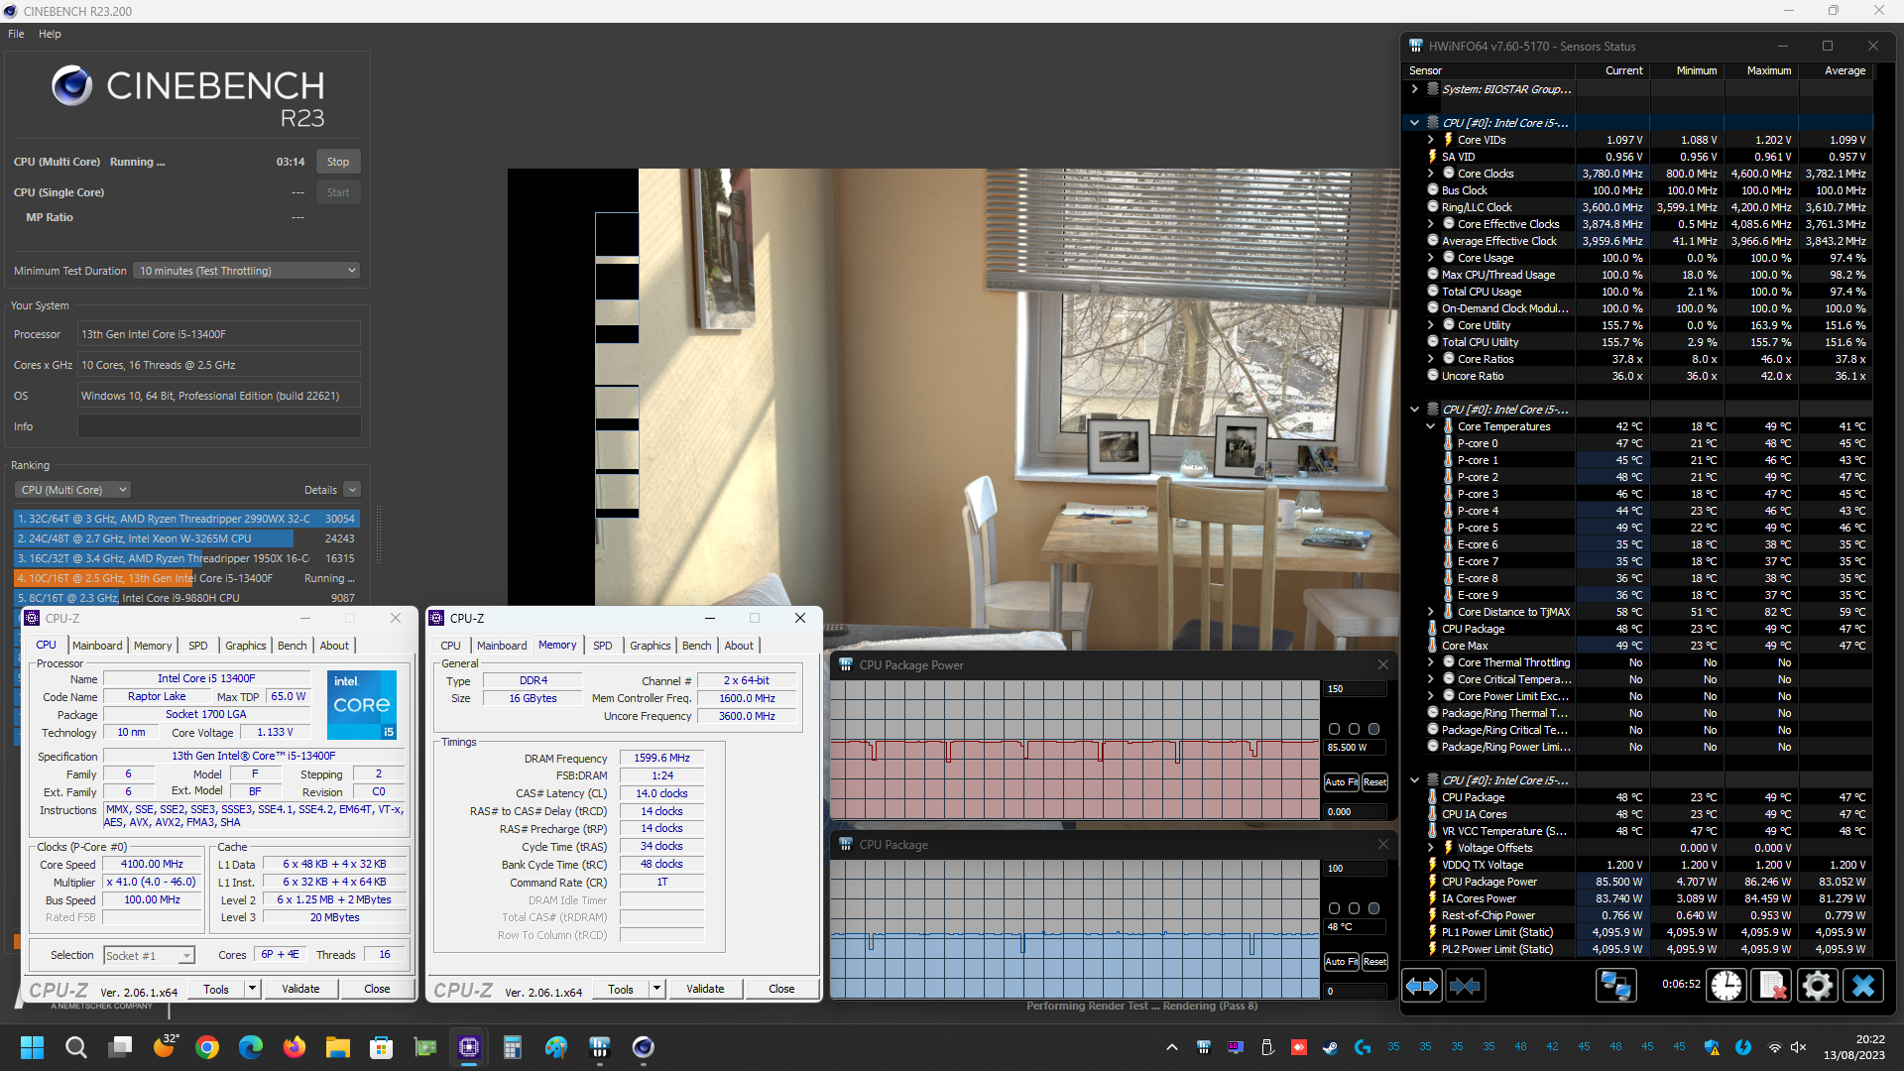Open Calculator from taskbar
Viewport: 1904px width, 1071px height.
click(x=513, y=1047)
